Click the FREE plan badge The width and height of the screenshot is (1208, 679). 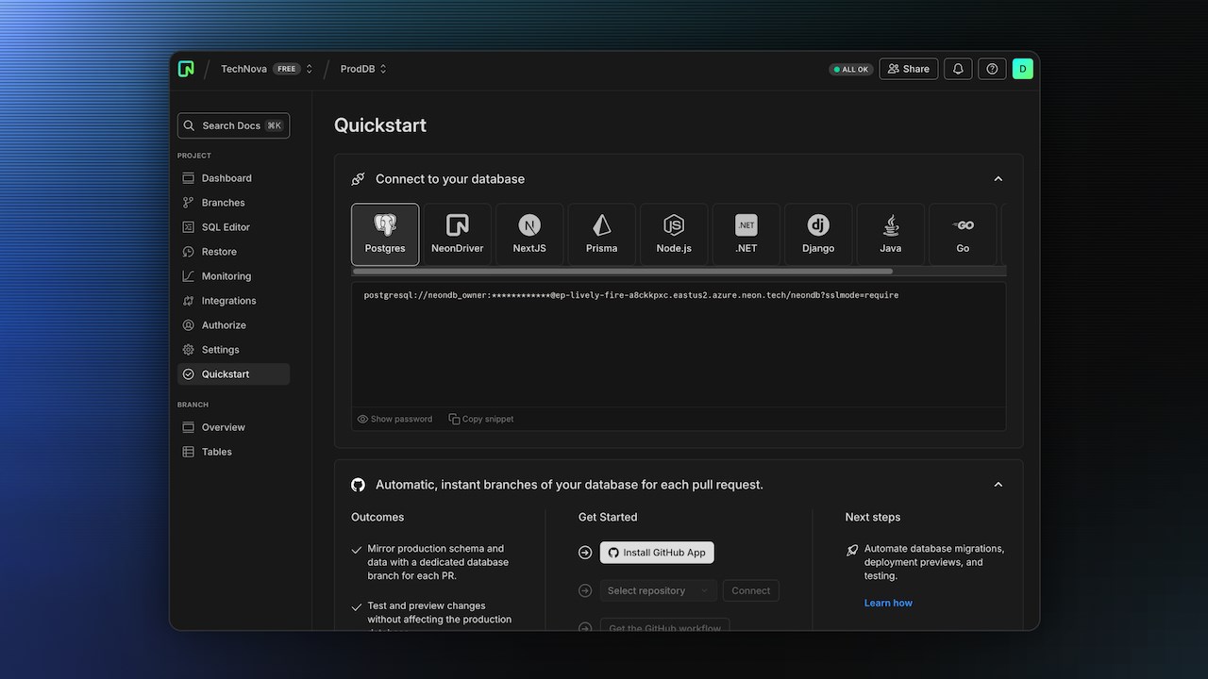pos(287,69)
